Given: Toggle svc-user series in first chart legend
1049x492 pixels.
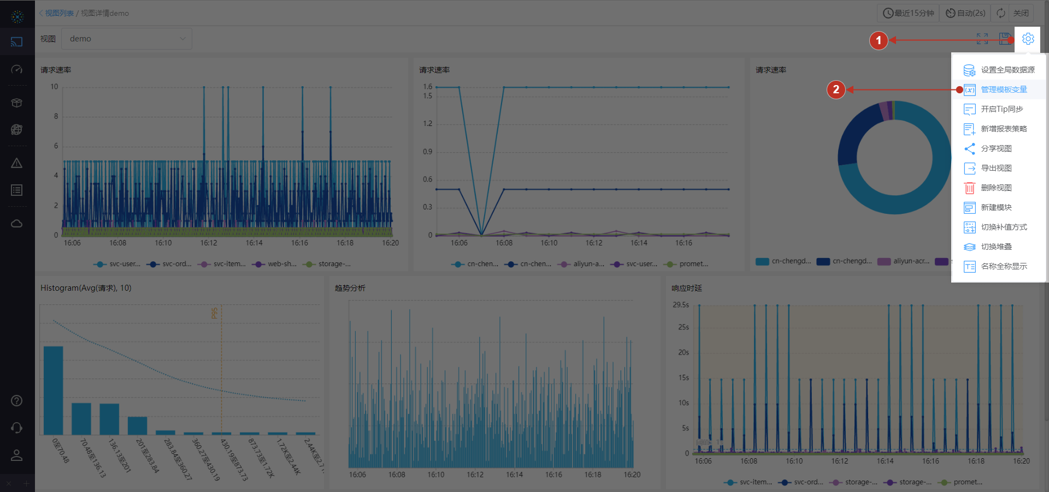Looking at the screenshot, I should (117, 264).
